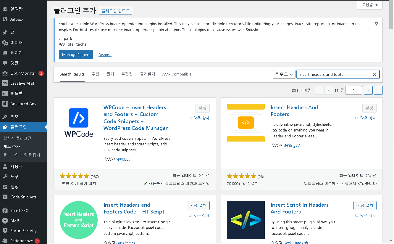Open 더 많은 상세 for Insert Script In Headers
Image resolution: width=394 pixels, height=244 pixels.
(366, 216)
